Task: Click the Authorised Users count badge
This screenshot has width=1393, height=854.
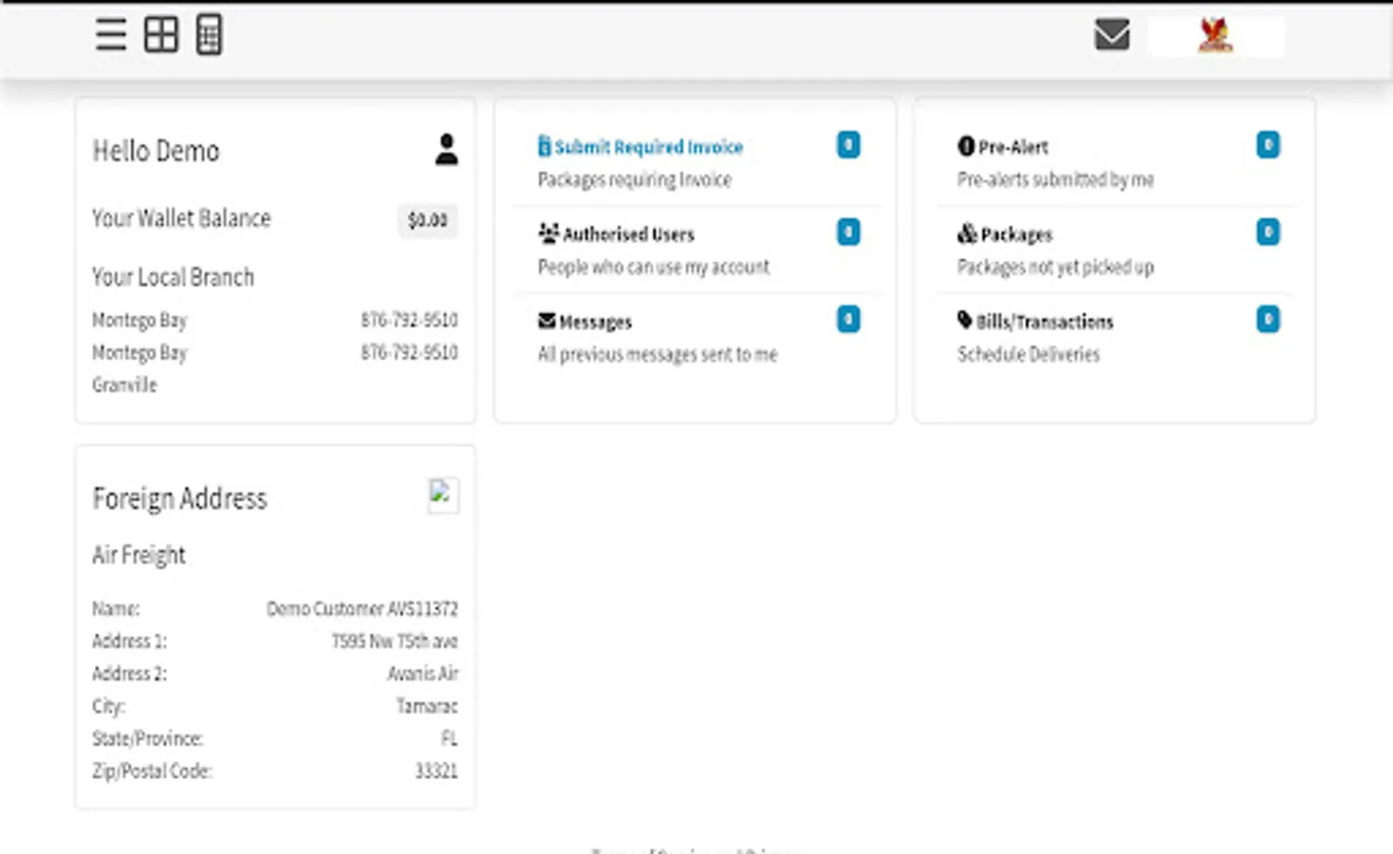Action: coord(848,232)
